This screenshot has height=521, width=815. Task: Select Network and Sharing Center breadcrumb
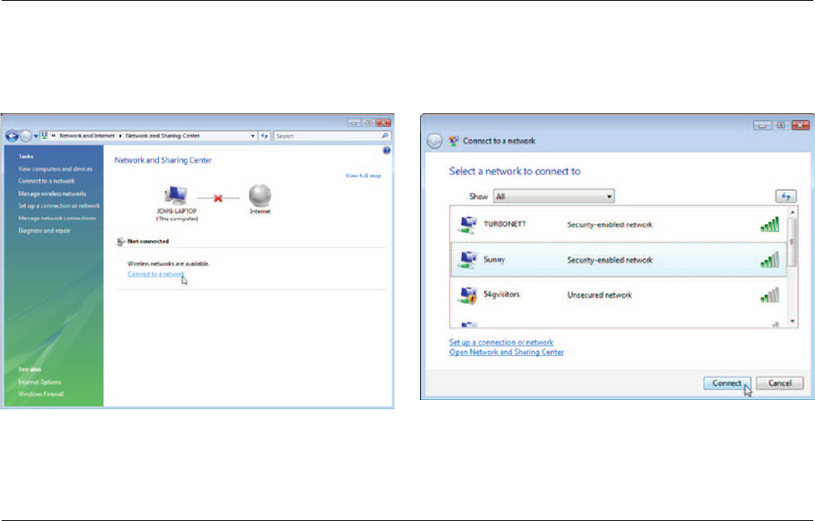(x=162, y=135)
